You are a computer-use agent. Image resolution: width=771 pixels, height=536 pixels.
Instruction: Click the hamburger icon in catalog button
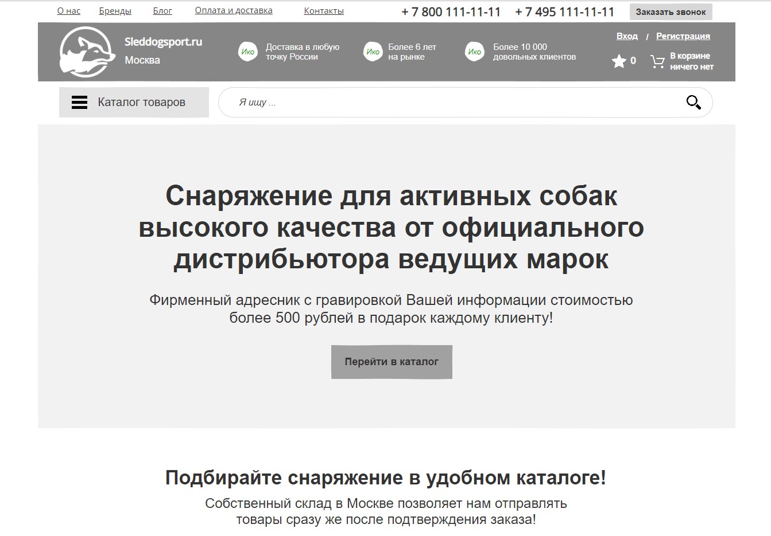(x=79, y=103)
